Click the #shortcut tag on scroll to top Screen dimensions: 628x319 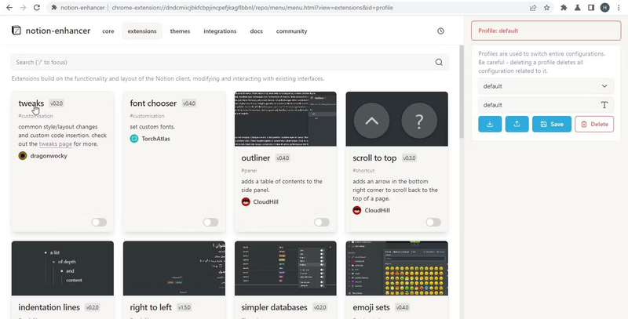(364, 171)
